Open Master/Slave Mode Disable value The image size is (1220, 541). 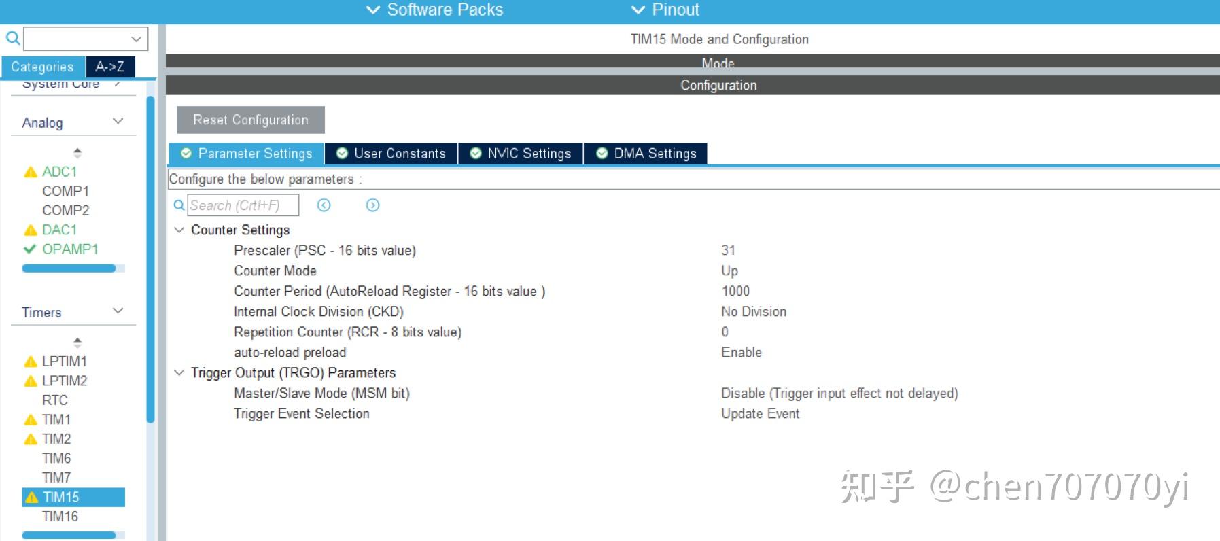[x=839, y=393]
